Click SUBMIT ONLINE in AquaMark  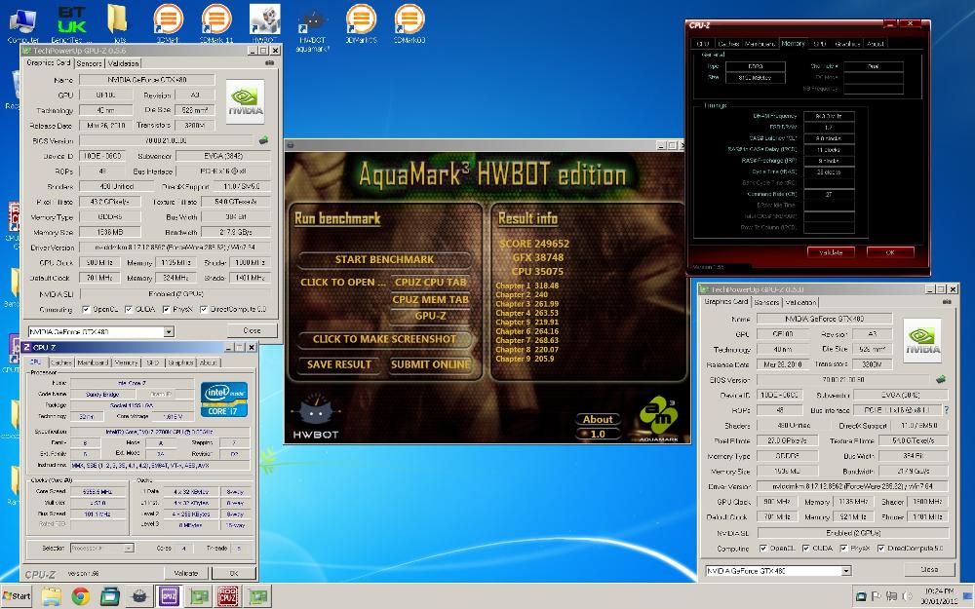coord(430,364)
